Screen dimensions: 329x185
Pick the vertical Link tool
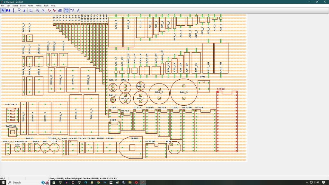13,10
